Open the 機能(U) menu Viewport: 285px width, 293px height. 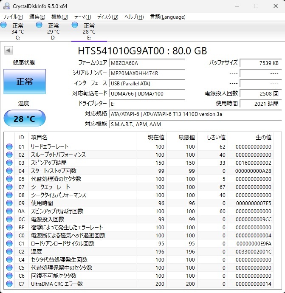tap(59, 17)
